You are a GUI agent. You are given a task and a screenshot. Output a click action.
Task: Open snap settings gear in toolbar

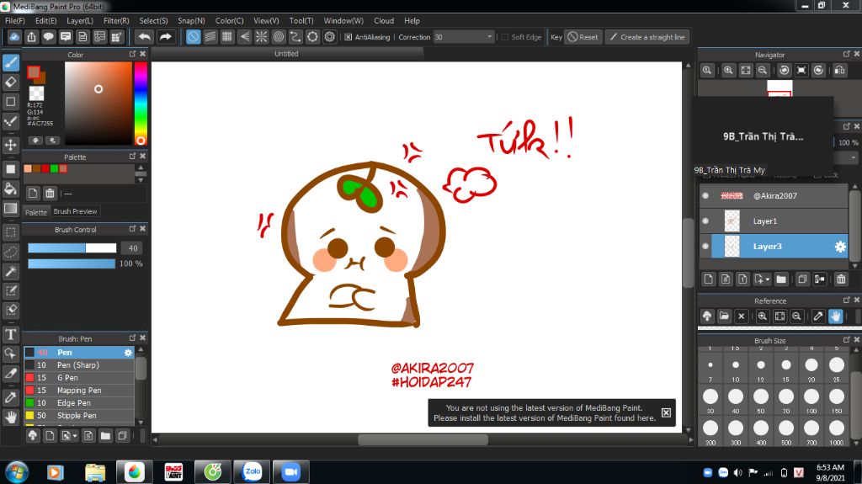(x=329, y=37)
